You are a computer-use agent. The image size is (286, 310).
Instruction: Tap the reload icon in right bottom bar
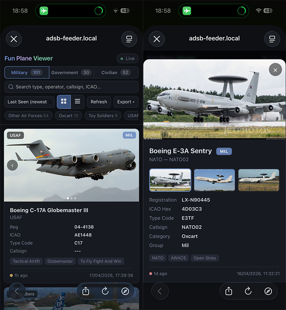(x=248, y=291)
